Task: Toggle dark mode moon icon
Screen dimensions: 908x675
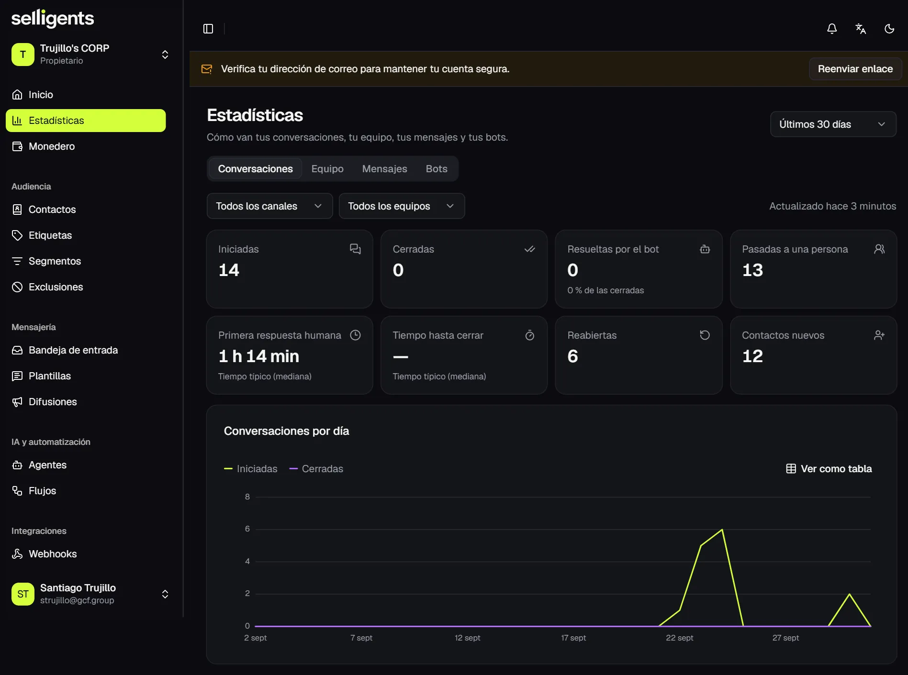Action: point(889,29)
